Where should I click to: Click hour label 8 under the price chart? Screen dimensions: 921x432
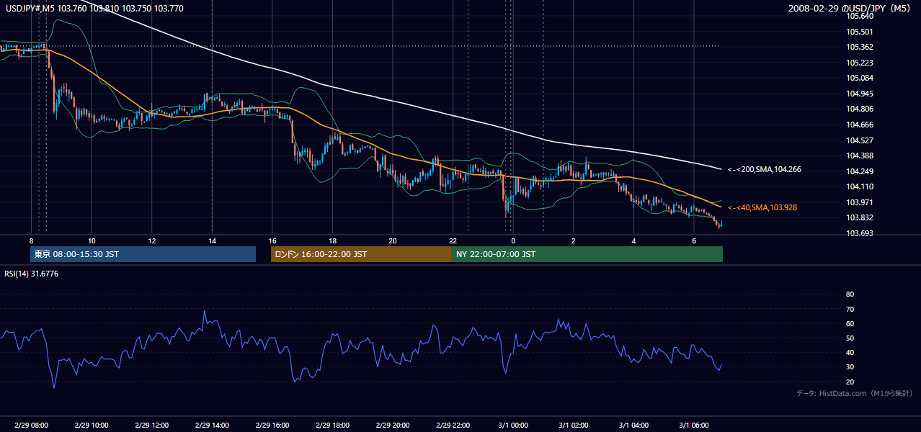click(31, 240)
